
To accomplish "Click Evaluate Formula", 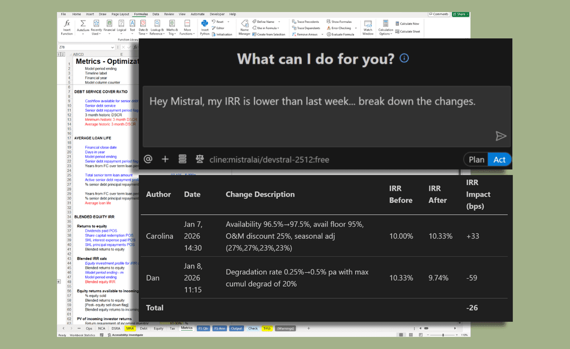I will pos(340,34).
